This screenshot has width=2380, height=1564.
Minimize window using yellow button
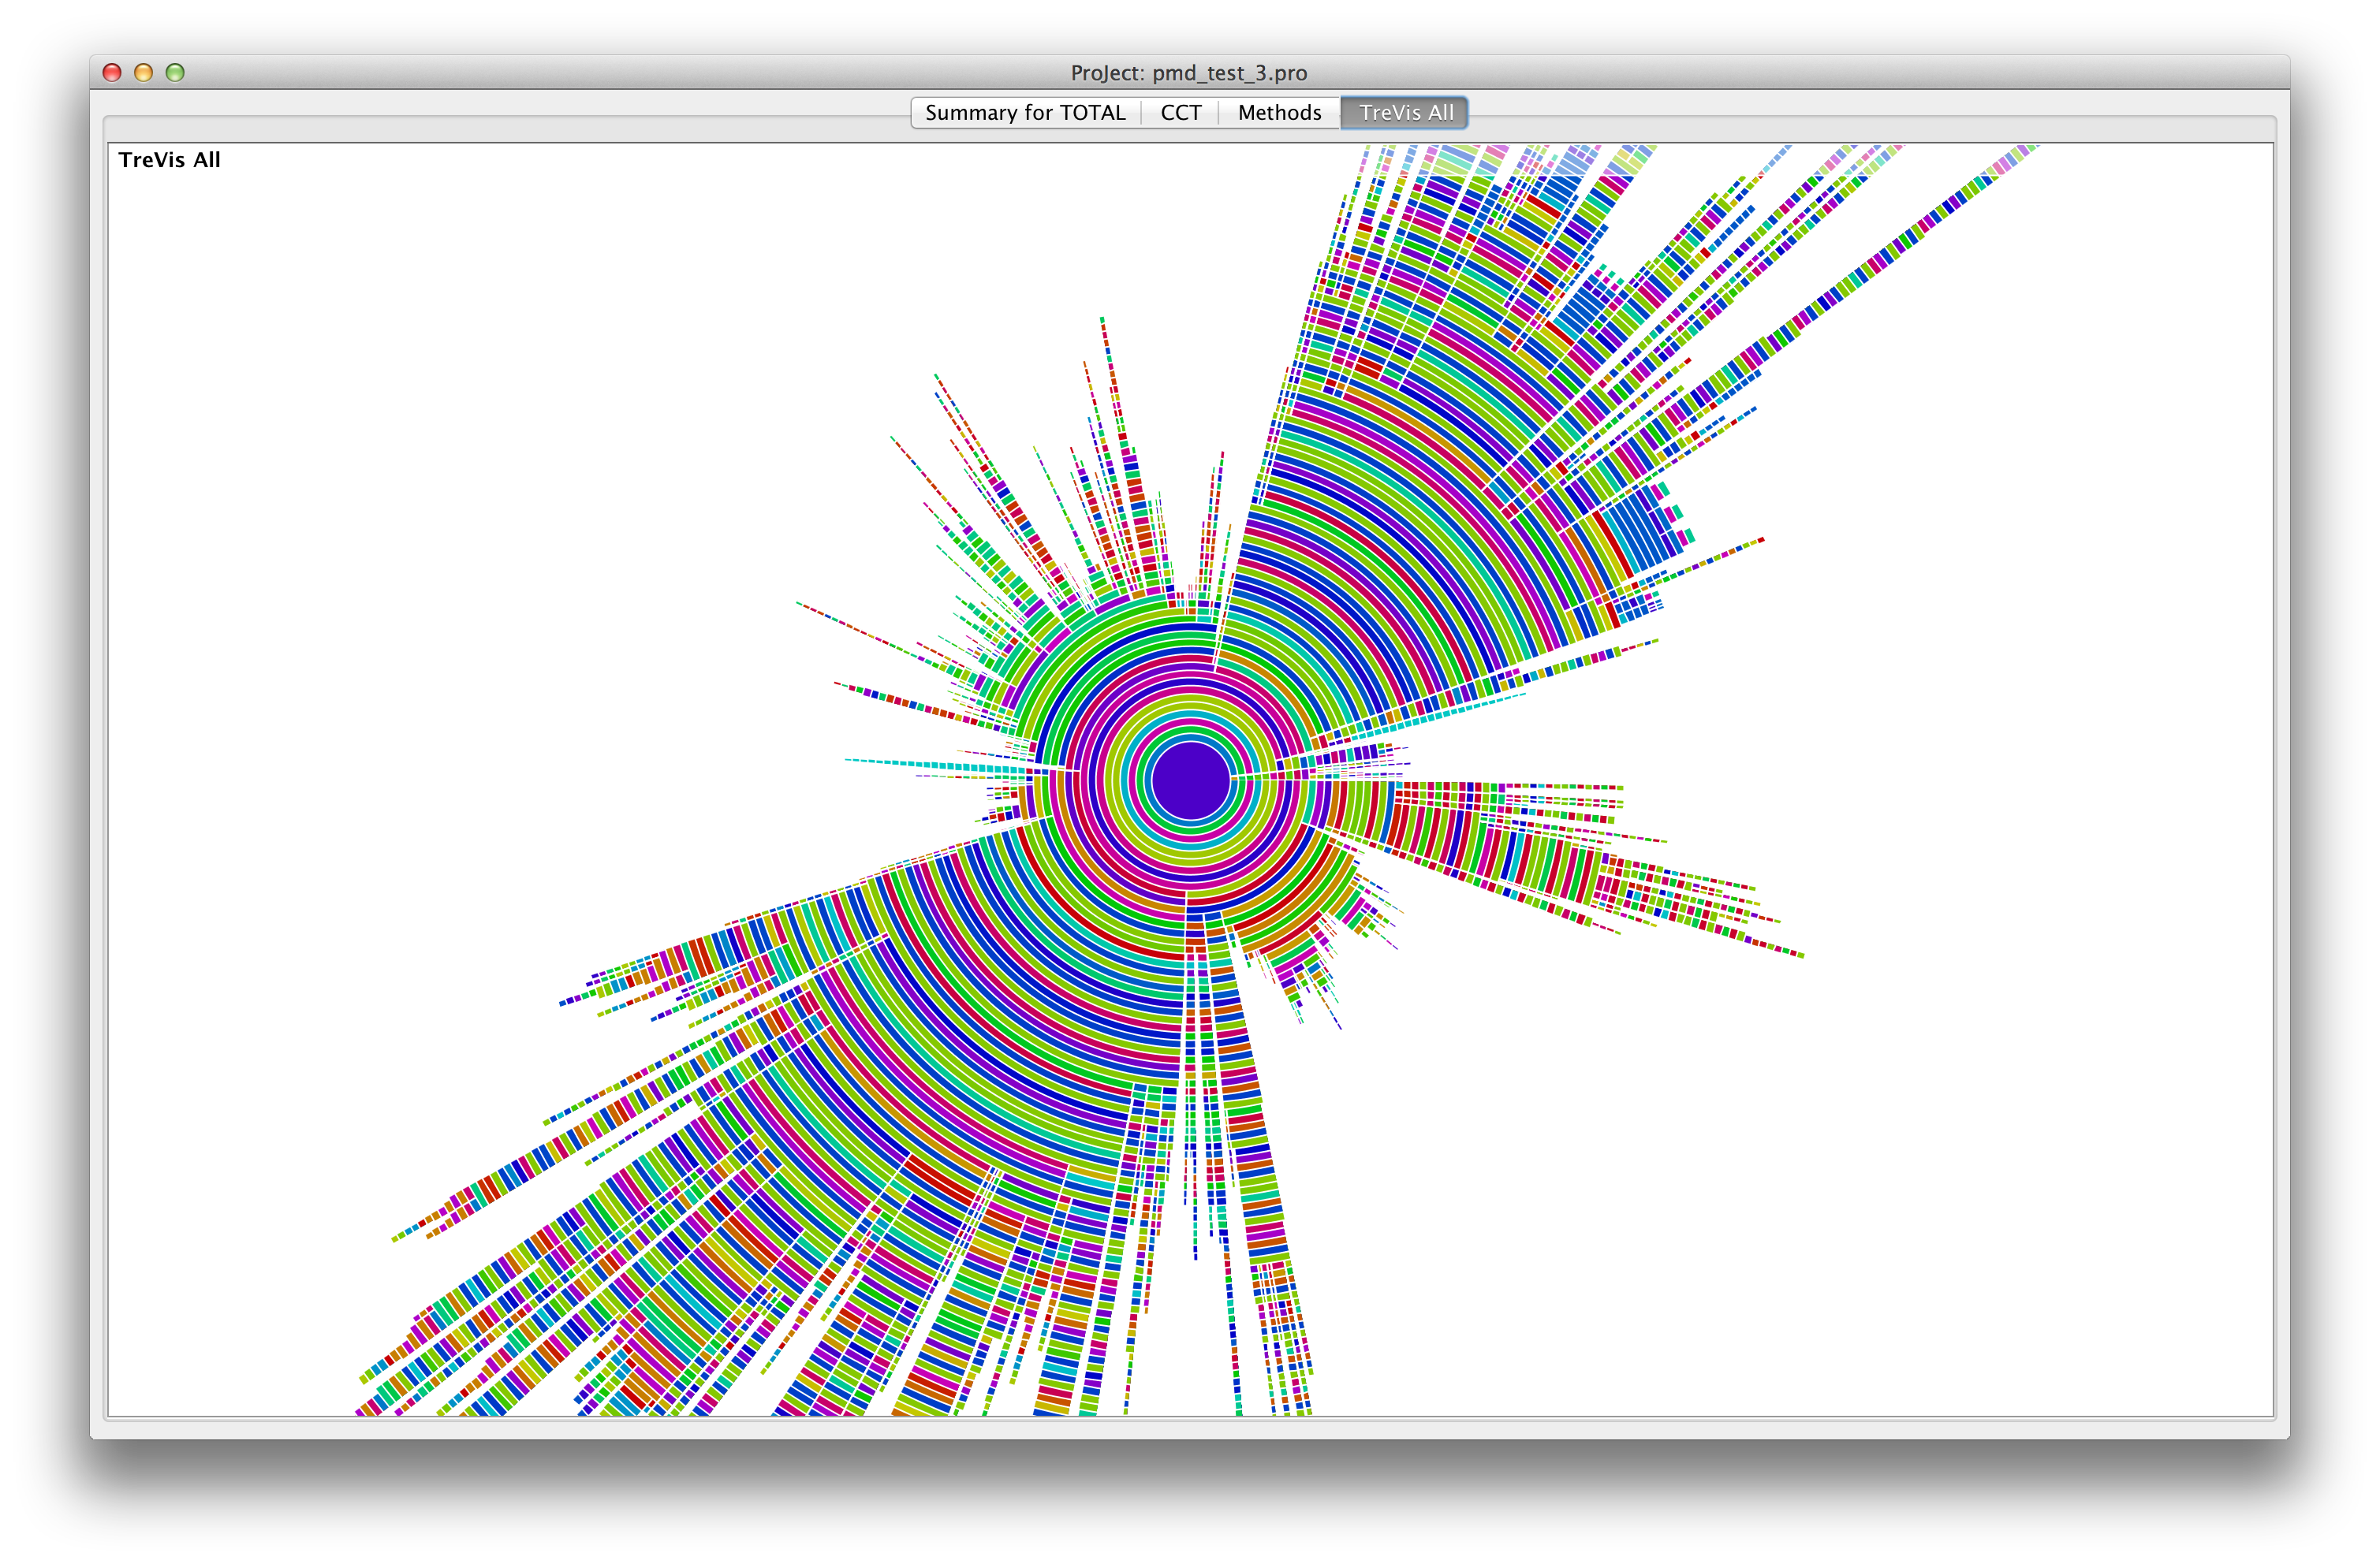pyautogui.click(x=143, y=72)
